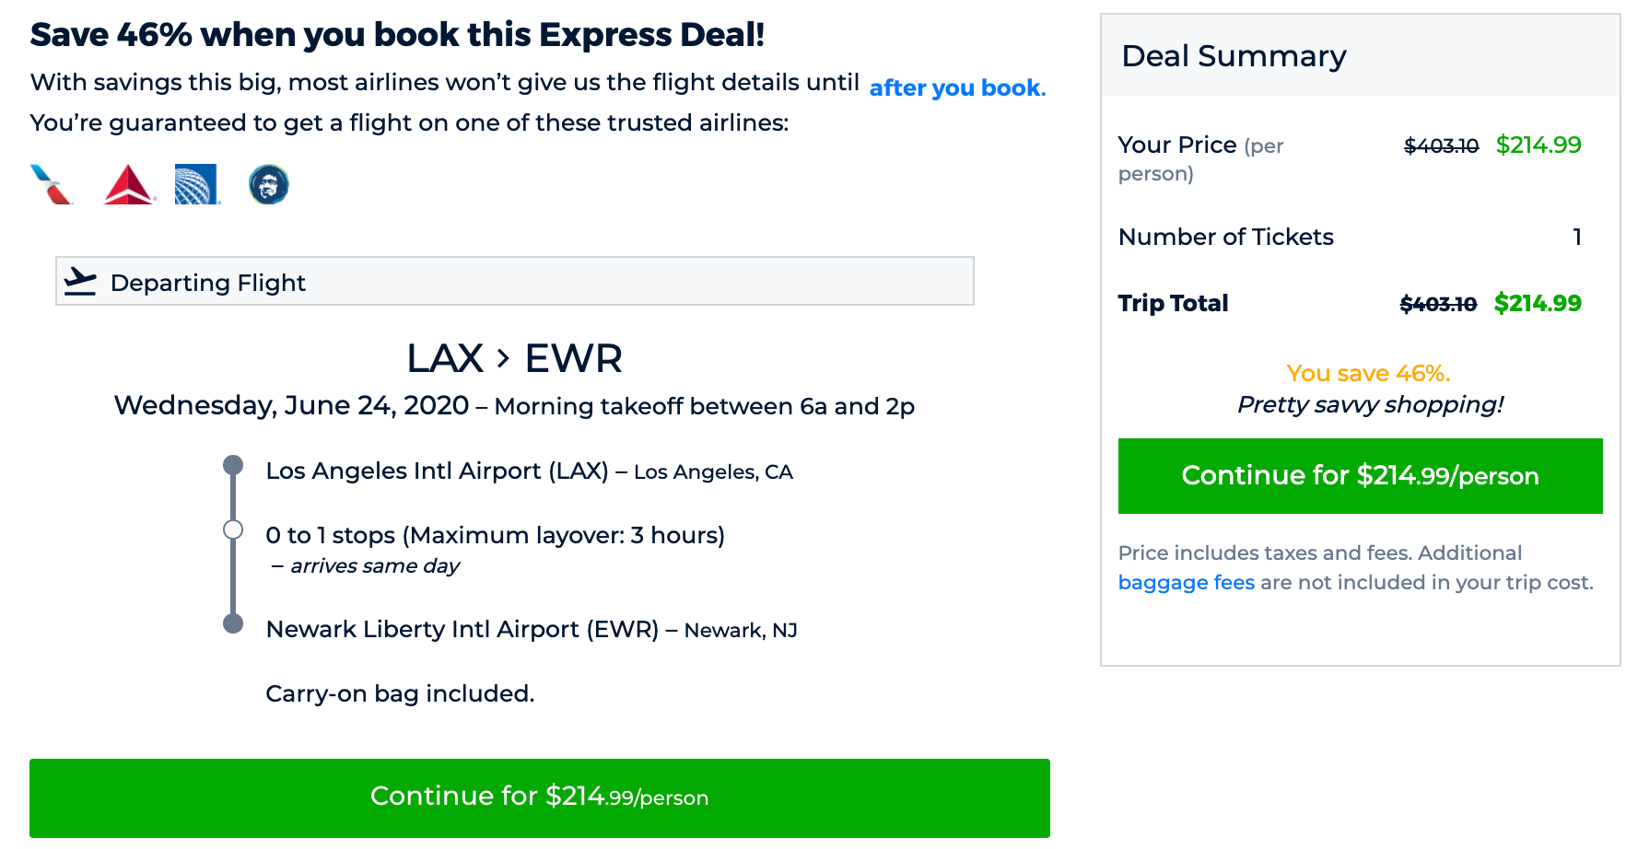Click Newark Liberty Intl Airport text
This screenshot has height=849, width=1638.
click(462, 629)
